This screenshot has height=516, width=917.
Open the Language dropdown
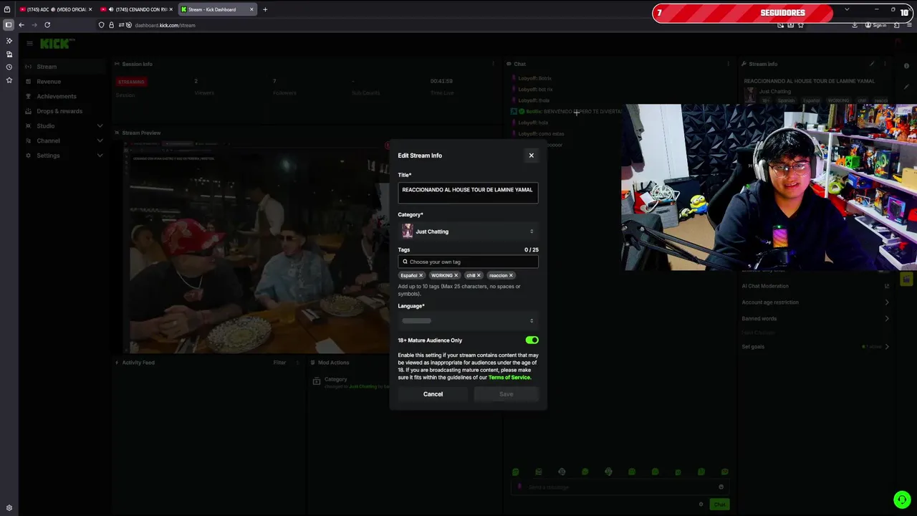[x=468, y=320]
